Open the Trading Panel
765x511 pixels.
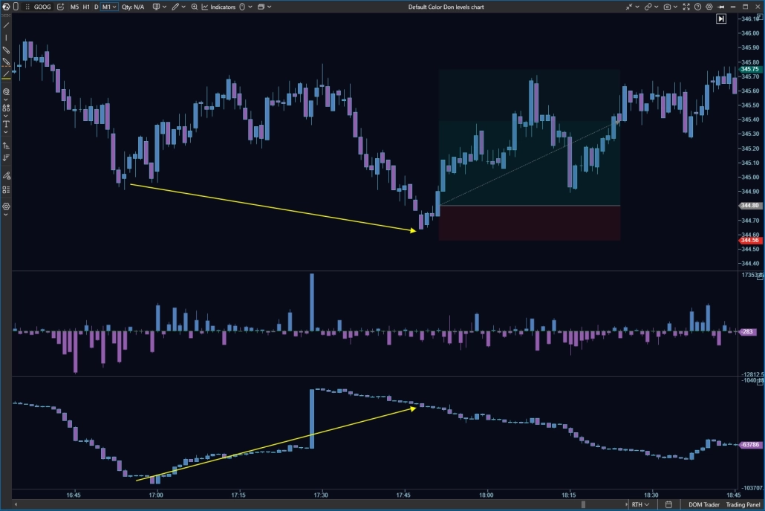tap(743, 504)
